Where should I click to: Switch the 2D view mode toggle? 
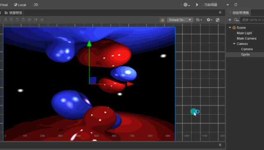pyautogui.click(x=36, y=5)
